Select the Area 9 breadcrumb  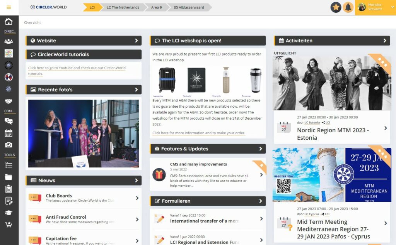click(156, 7)
